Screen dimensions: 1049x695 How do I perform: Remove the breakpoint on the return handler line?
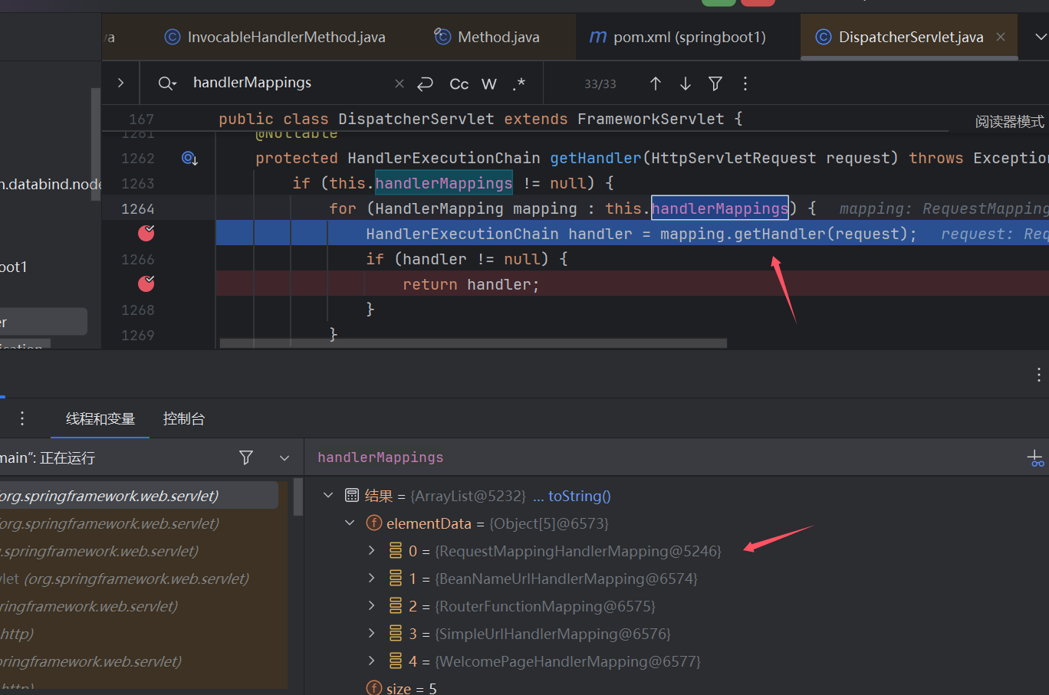[x=146, y=284]
